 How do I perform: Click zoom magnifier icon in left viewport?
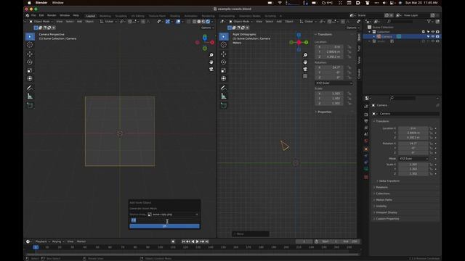[211, 55]
